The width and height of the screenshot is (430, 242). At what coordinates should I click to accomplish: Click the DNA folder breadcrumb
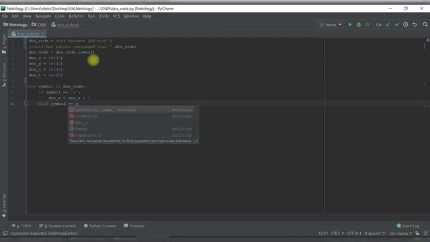click(39, 25)
